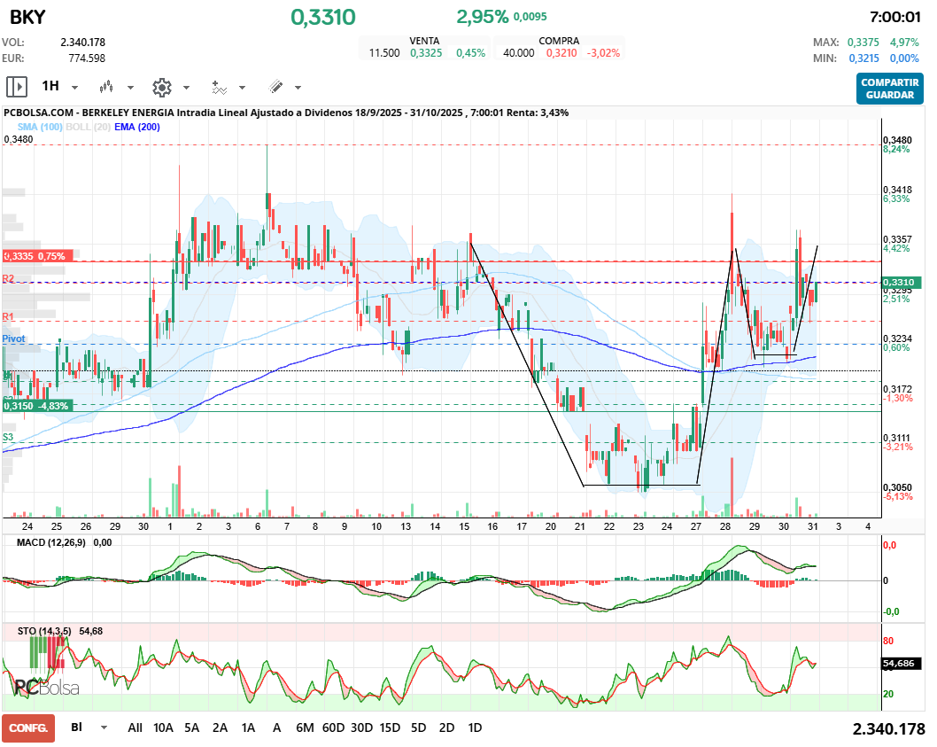Screen dimensions: 937x747
Task: Open the chart settings gear icon
Action: 162,88
